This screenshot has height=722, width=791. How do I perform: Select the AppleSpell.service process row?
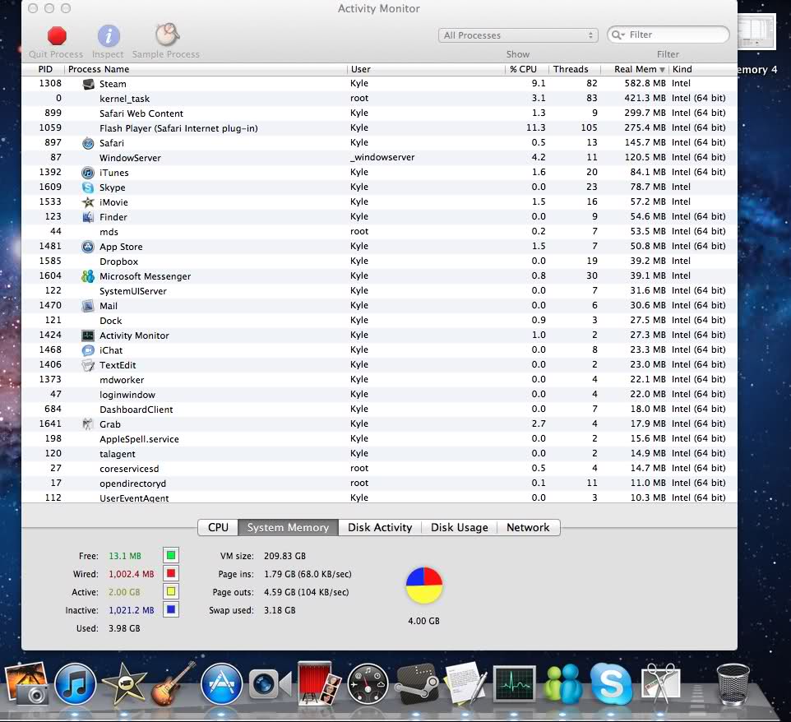pyautogui.click(x=379, y=439)
